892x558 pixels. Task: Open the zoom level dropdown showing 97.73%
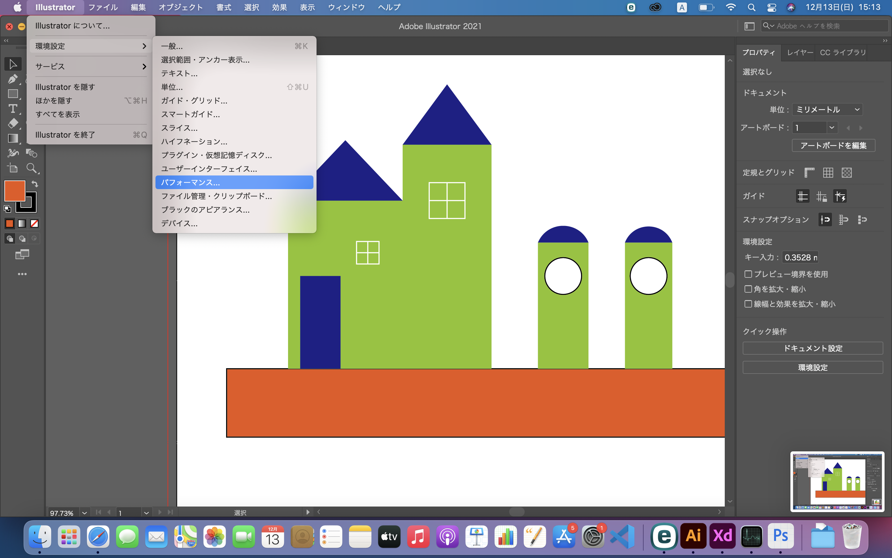point(85,513)
